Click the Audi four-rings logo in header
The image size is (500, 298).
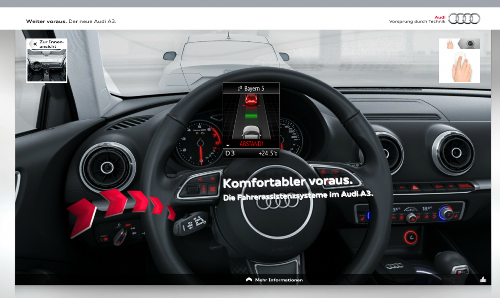464,19
